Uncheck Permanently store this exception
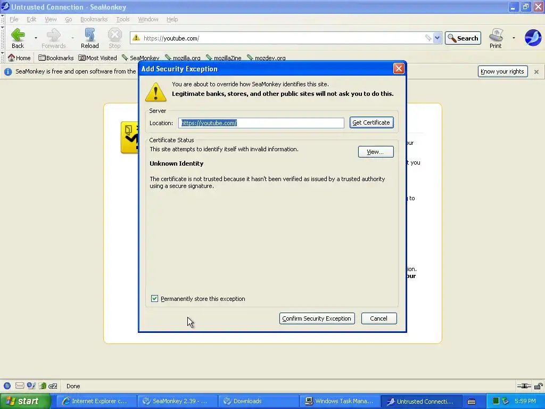Screen dimensions: 545x409 (x=155, y=298)
